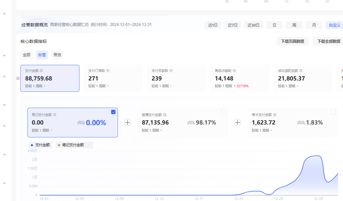Viewport: 343px width, 201px height.
Task: Select the 带货 filter tab
Action: tap(57, 55)
